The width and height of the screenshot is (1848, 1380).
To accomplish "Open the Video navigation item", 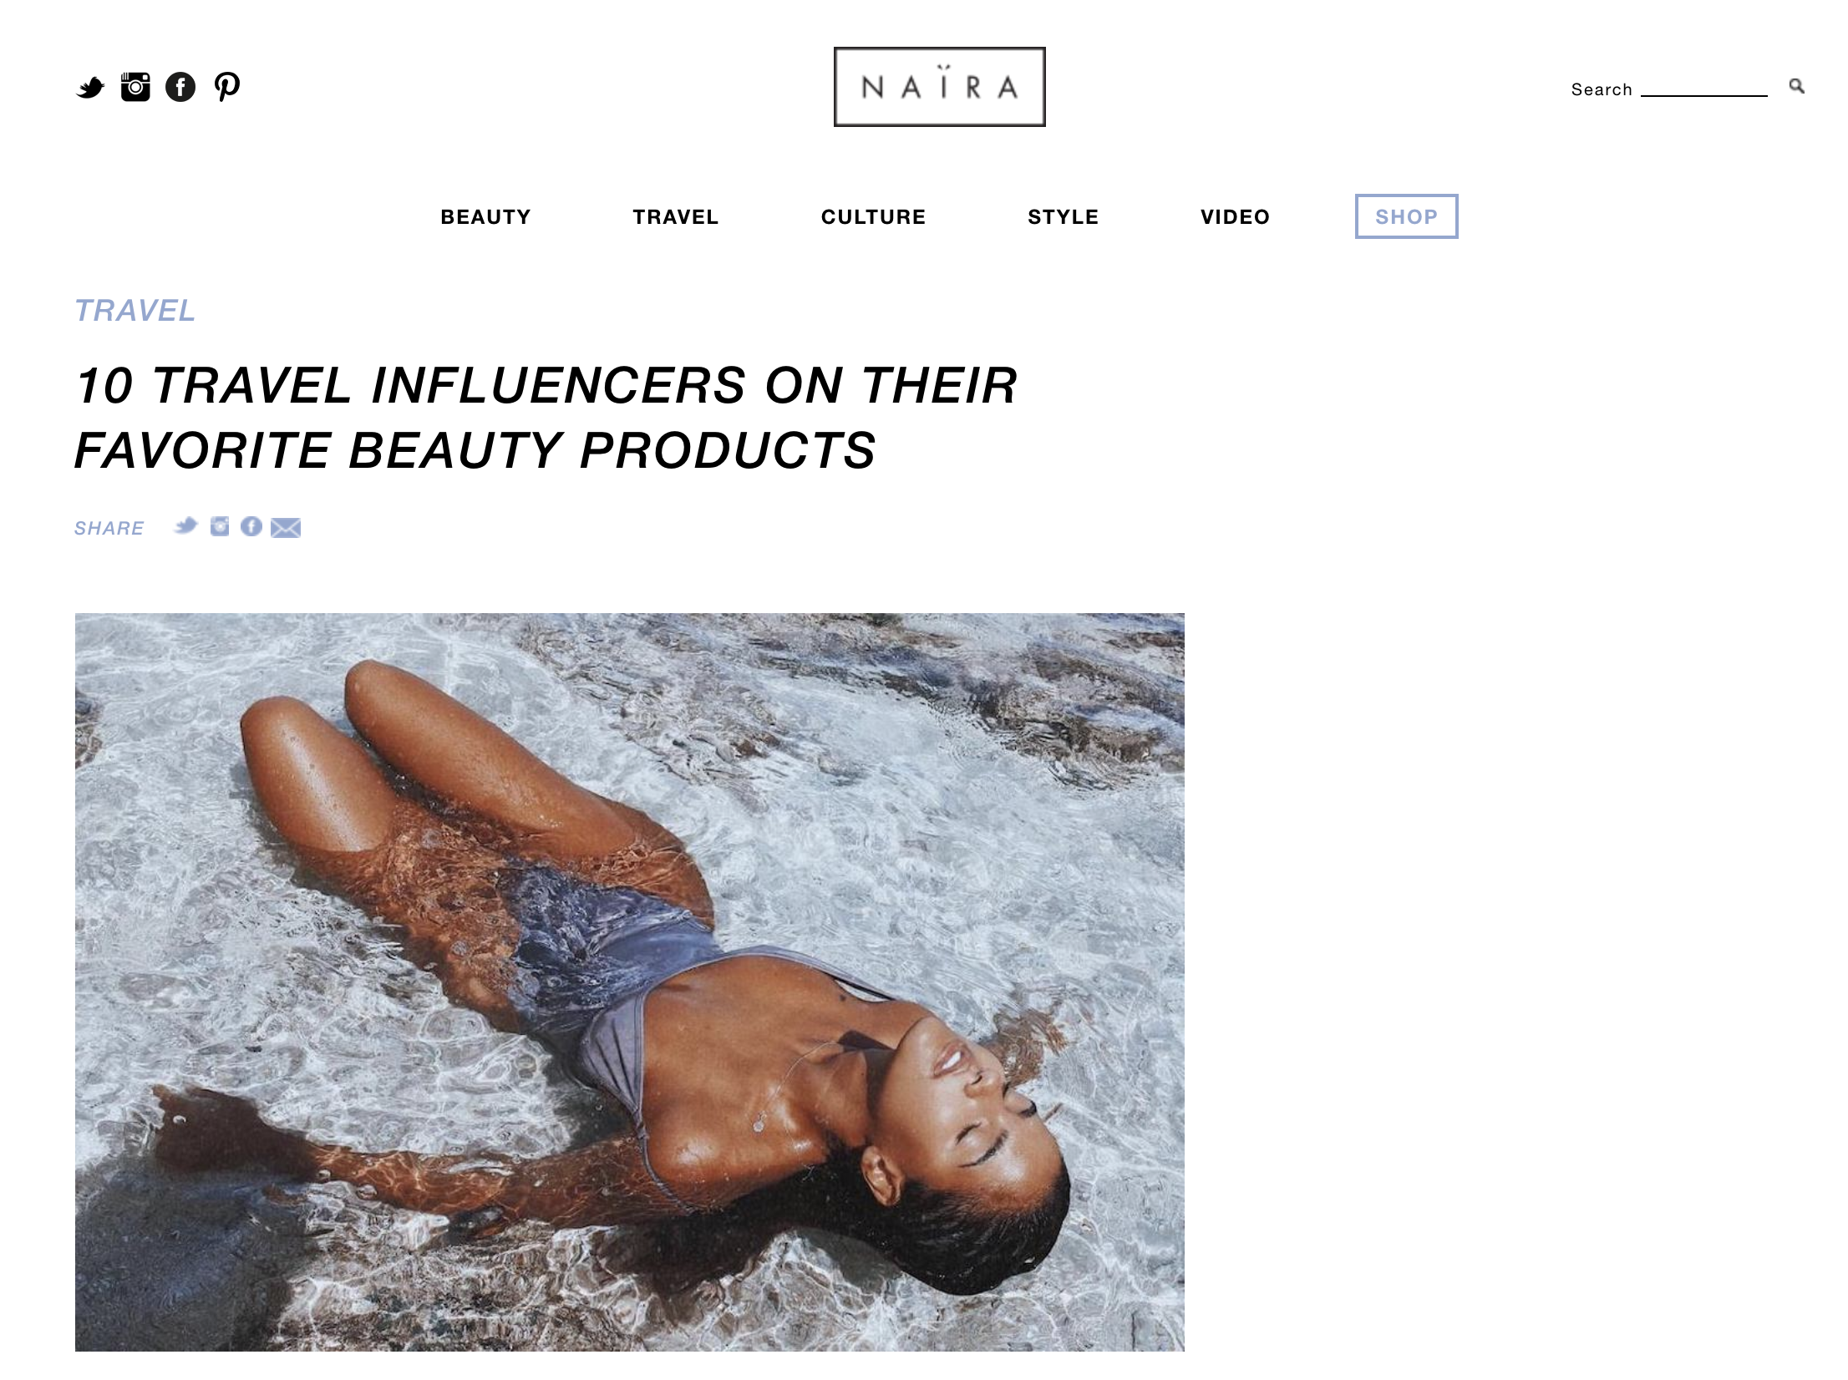I will click(1236, 217).
